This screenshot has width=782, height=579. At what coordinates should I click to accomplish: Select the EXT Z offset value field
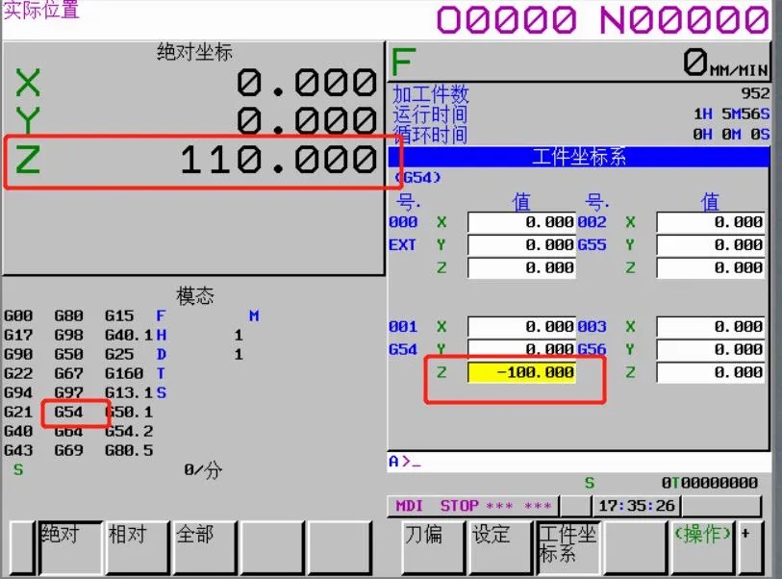pyautogui.click(x=521, y=267)
